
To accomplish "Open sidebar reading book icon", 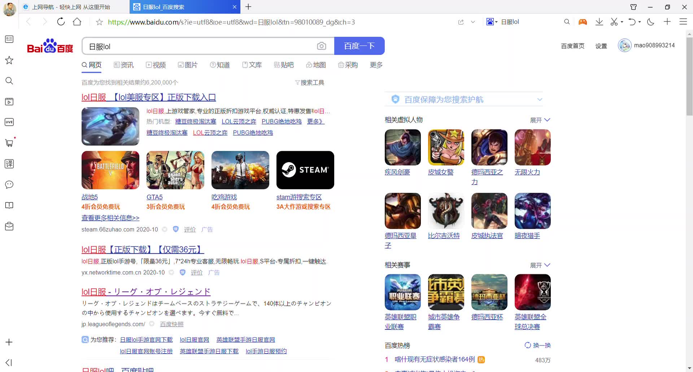I will pos(9,205).
